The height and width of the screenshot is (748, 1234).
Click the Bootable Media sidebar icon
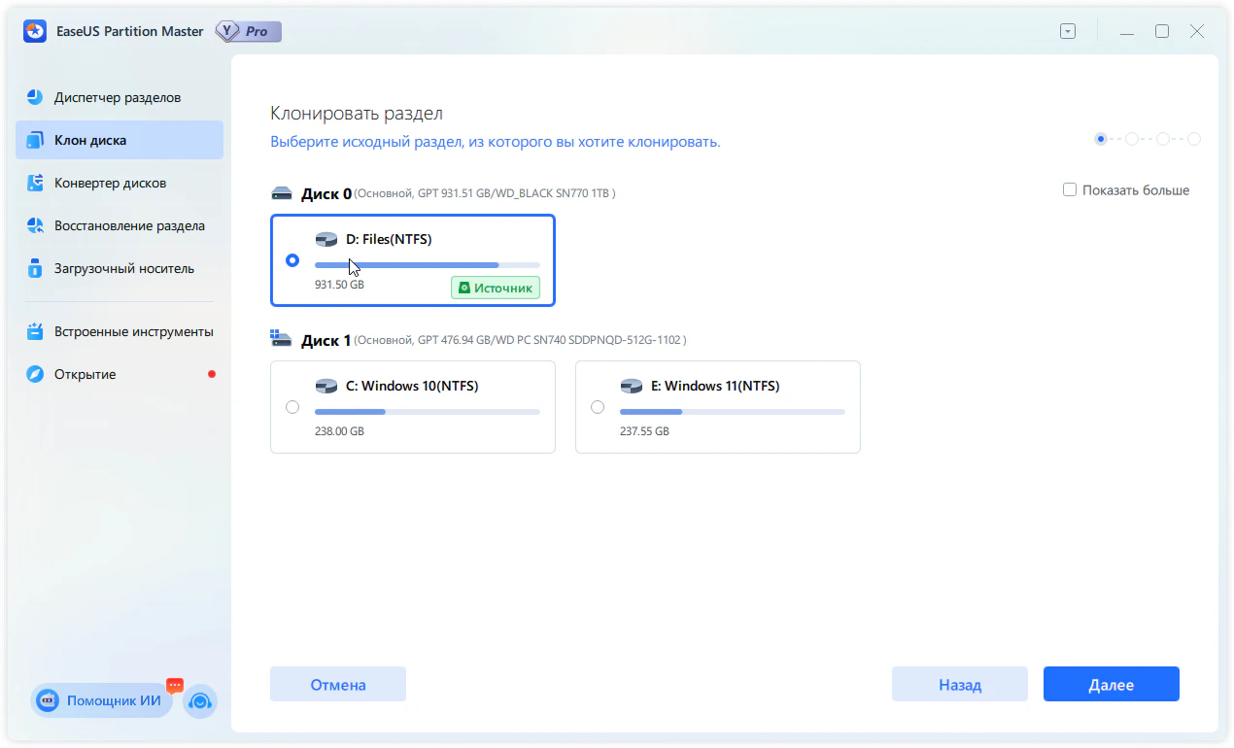[35, 268]
